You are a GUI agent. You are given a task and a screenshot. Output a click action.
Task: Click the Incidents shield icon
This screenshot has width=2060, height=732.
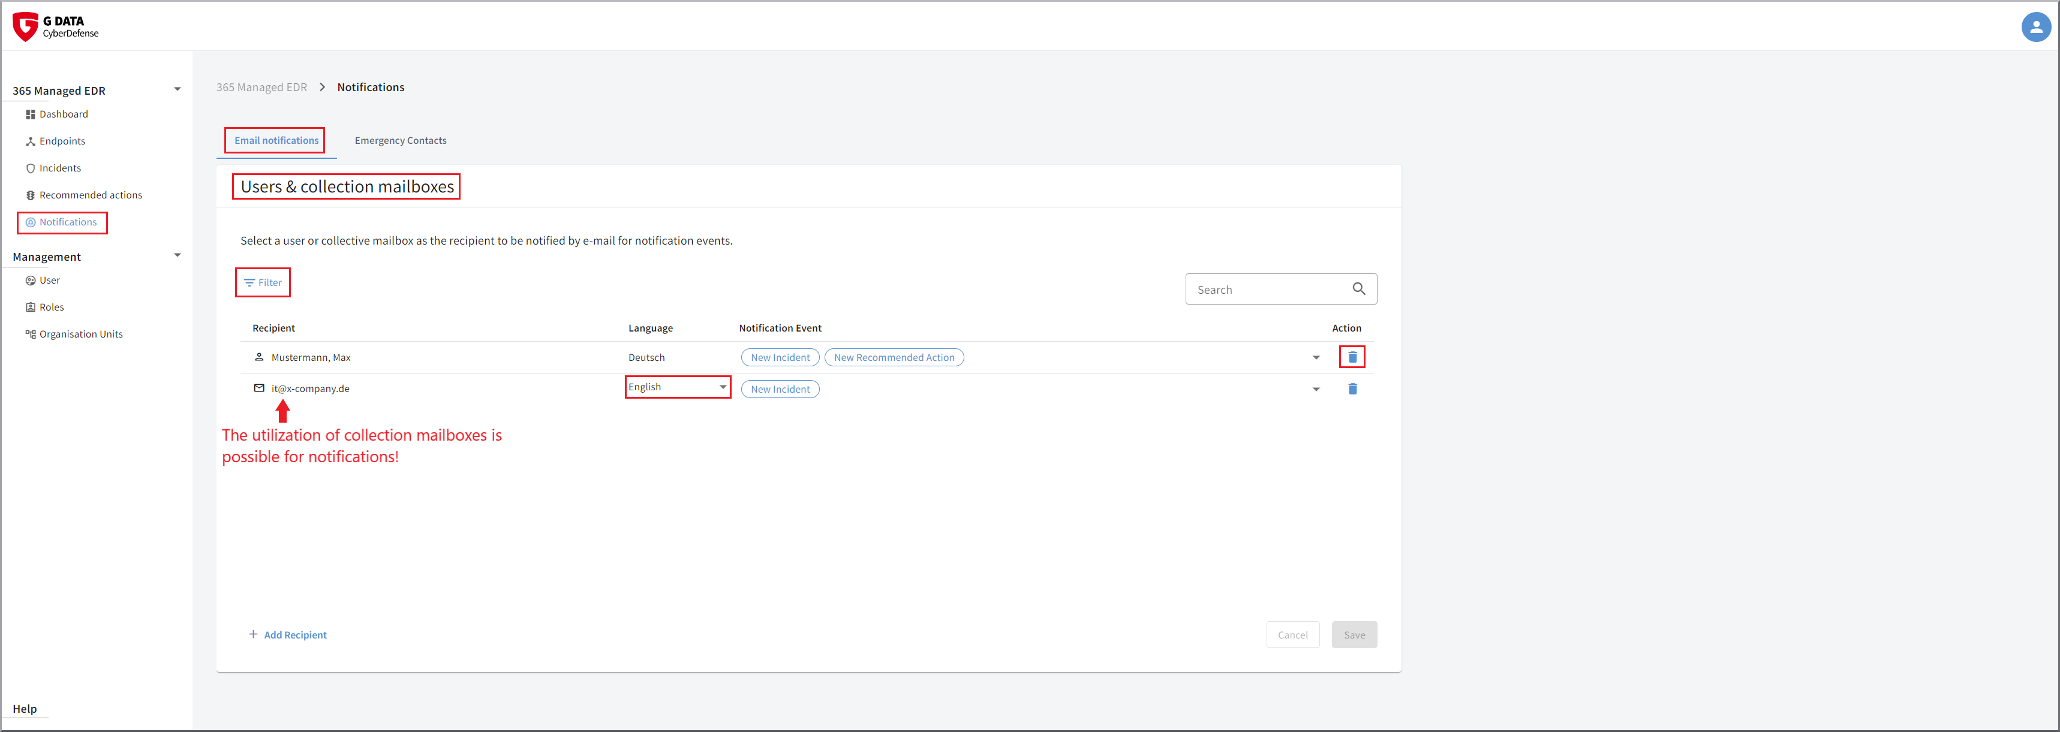(x=31, y=168)
